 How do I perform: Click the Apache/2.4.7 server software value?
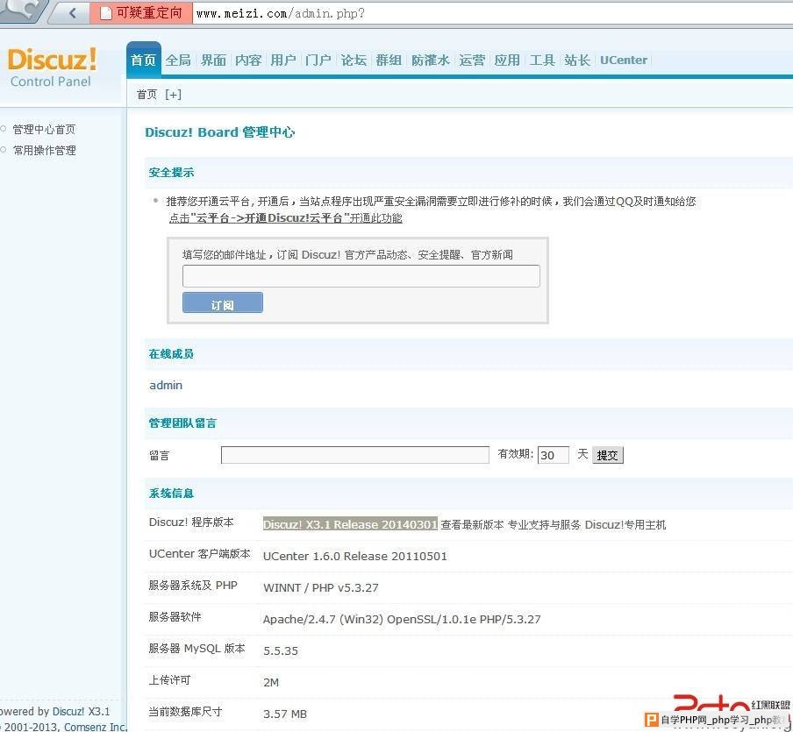(402, 619)
